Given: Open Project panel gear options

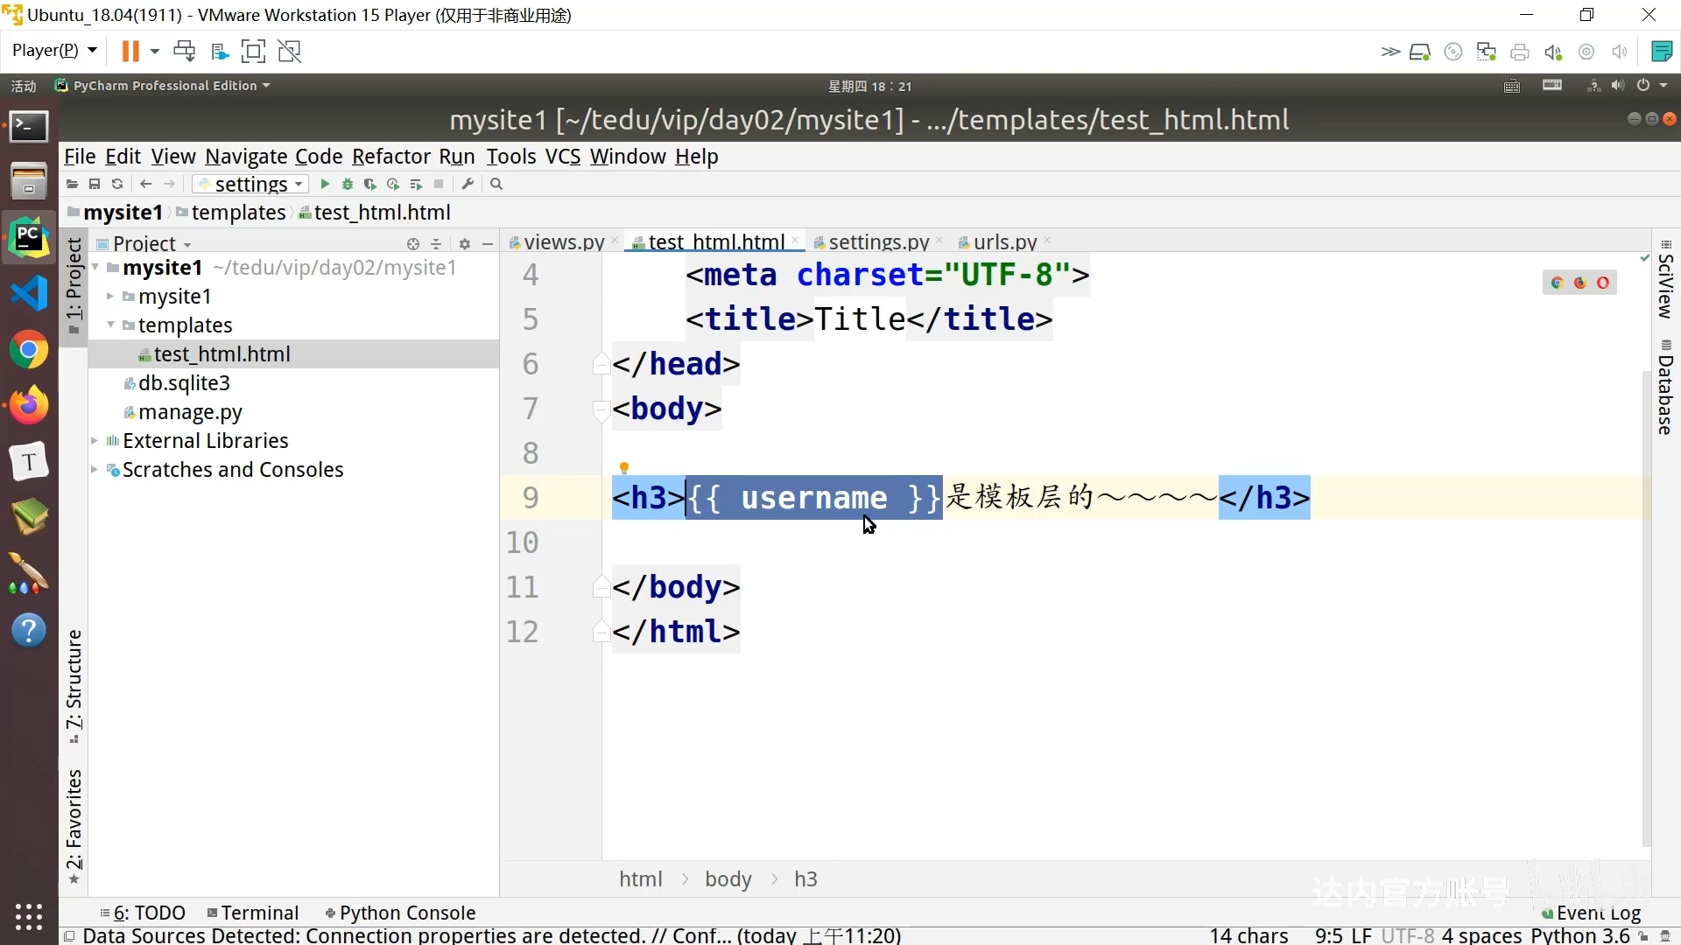Looking at the screenshot, I should 465,244.
